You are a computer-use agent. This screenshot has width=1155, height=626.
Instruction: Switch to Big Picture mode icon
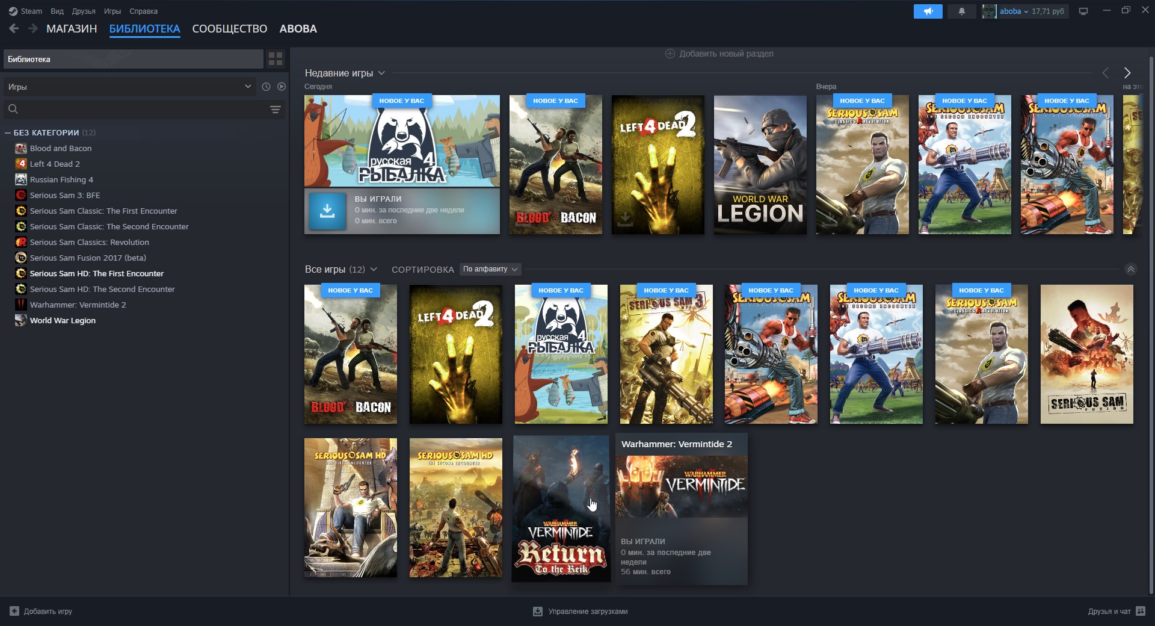pos(1083,11)
